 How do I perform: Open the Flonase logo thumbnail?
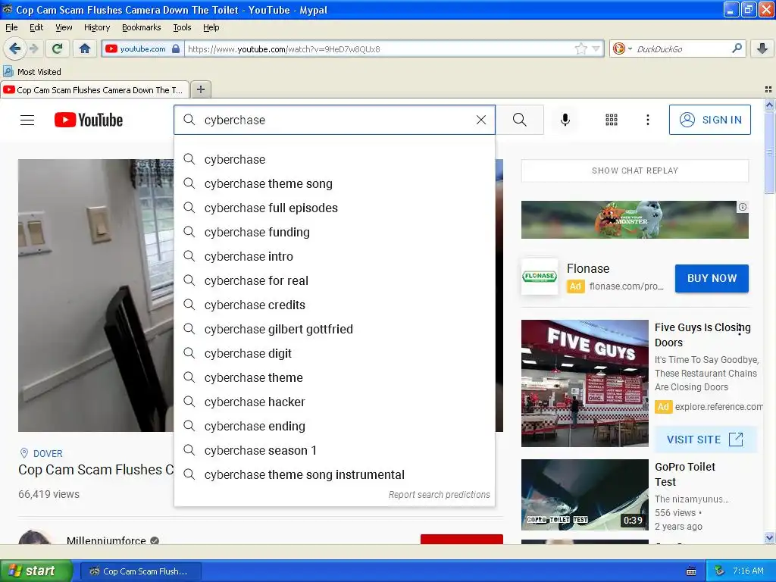pyautogui.click(x=540, y=276)
